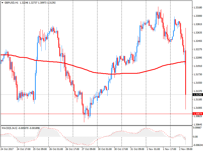
Task: Click the 1.32815 price scale label
Action: coord(198,24)
